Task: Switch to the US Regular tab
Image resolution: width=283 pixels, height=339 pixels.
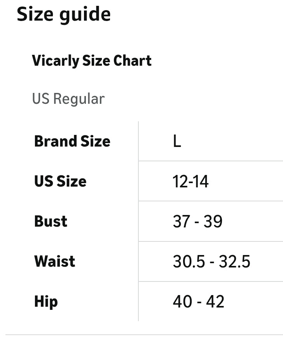Action: click(68, 99)
